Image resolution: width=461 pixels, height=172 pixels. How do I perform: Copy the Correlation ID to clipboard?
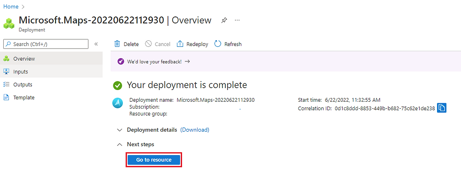click(442, 108)
